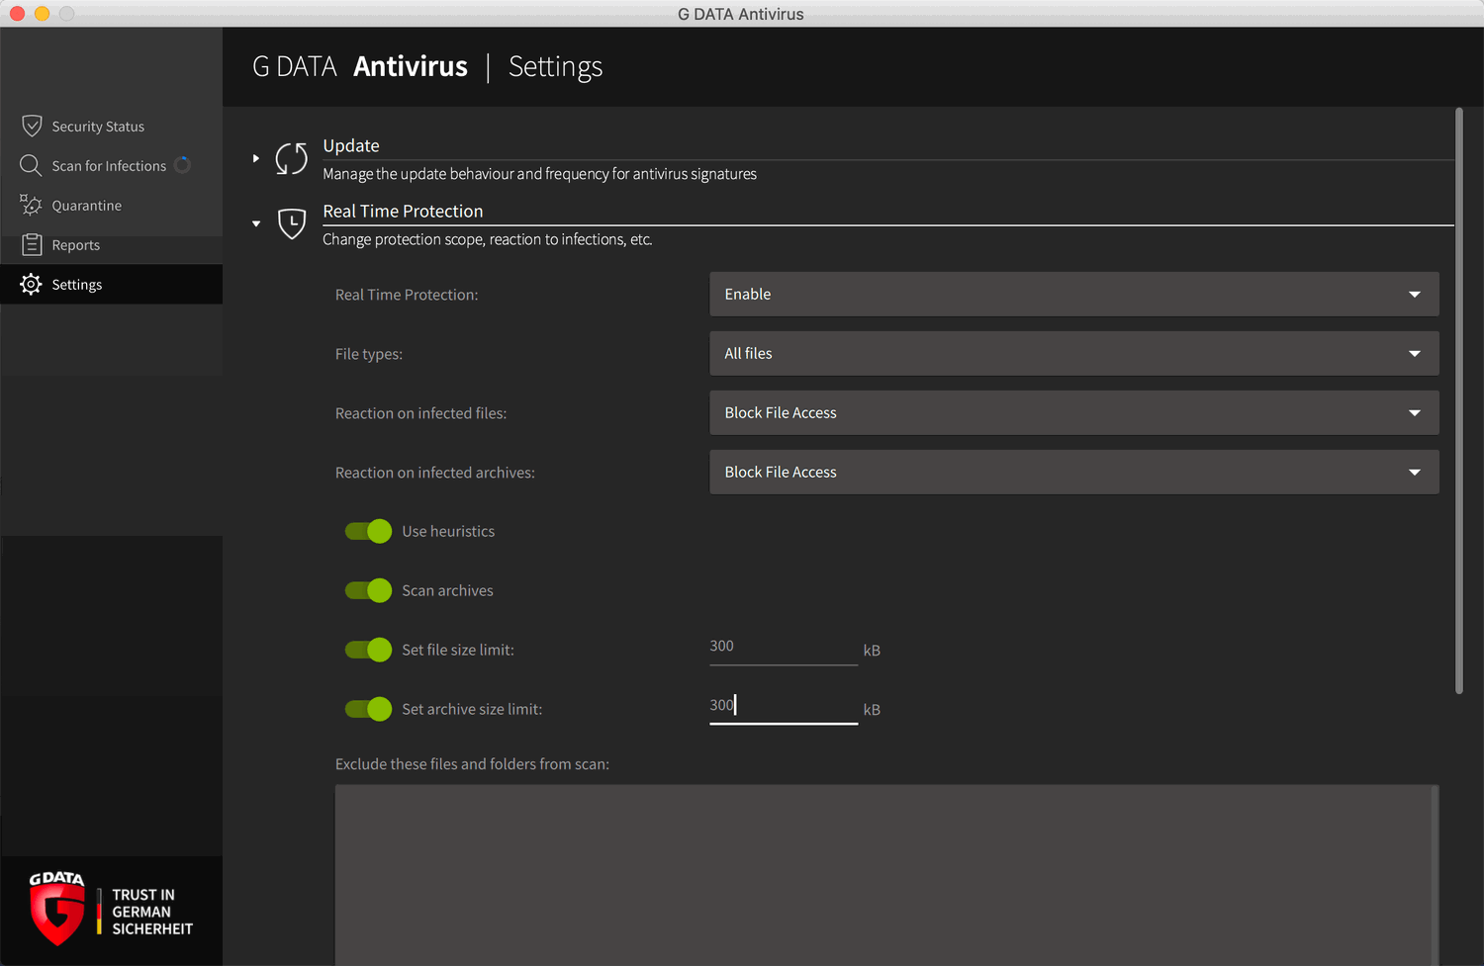
Task: Click the Real Time Protection section heading
Action: tap(403, 211)
